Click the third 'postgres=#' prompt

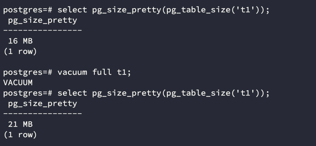[x=28, y=93]
